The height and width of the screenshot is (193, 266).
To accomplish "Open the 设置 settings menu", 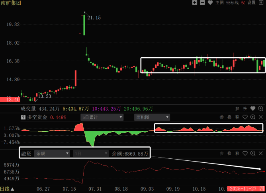I will coord(252,3).
